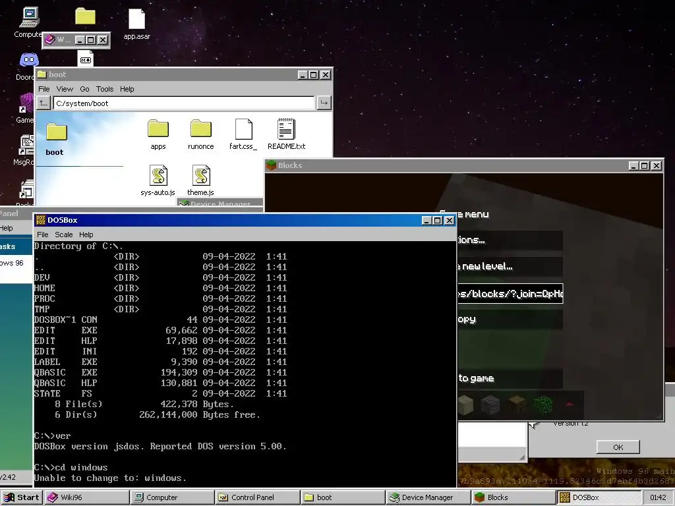Switch to Computer taskbar button
The height and width of the screenshot is (506, 675).
(x=172, y=497)
